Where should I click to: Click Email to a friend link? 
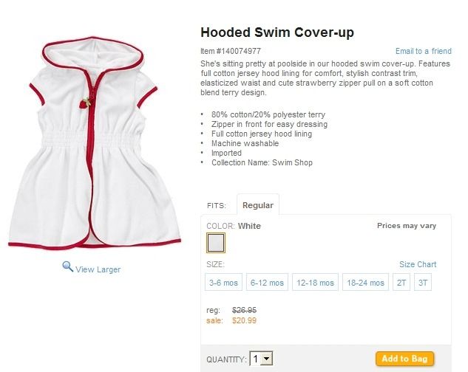(424, 51)
